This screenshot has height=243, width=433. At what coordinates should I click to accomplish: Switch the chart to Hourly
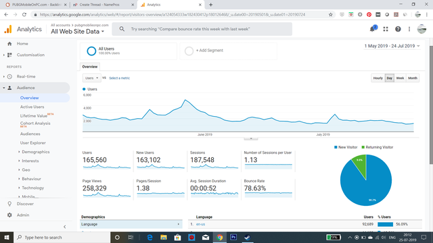[378, 78]
